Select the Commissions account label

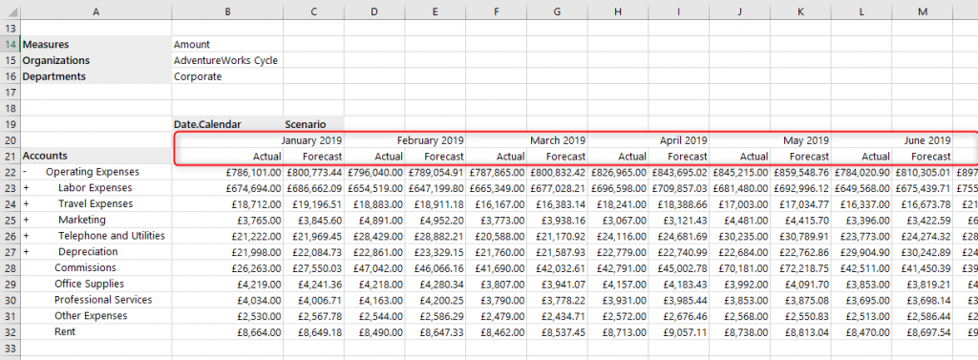coord(85,267)
